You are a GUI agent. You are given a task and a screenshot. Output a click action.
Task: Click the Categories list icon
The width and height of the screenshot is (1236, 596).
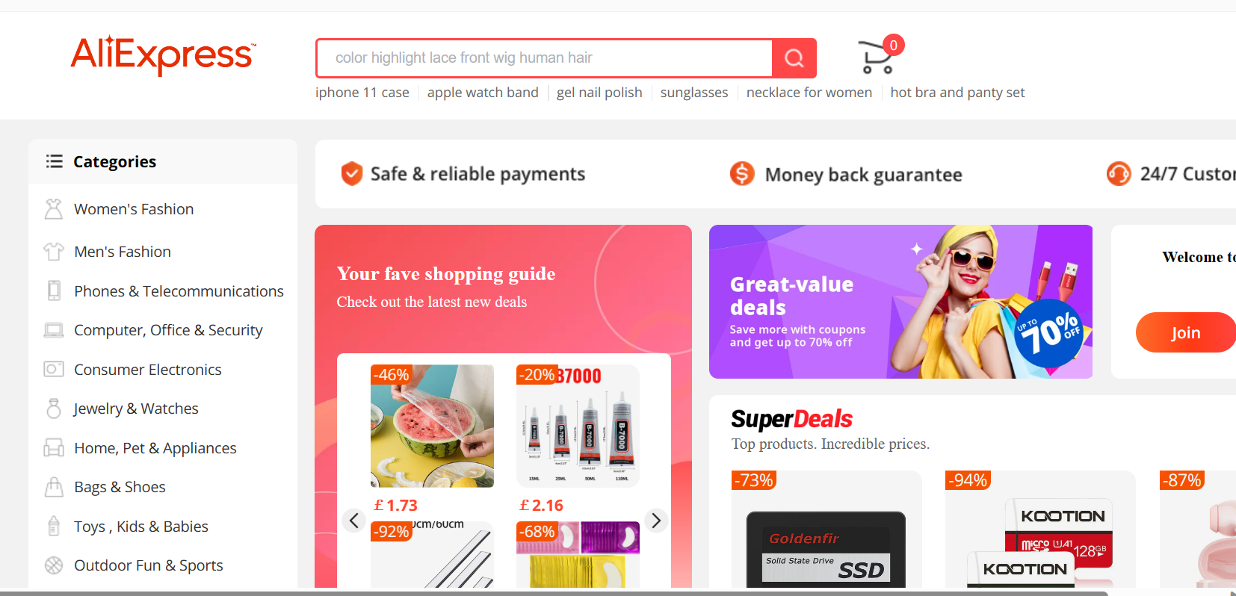54,161
